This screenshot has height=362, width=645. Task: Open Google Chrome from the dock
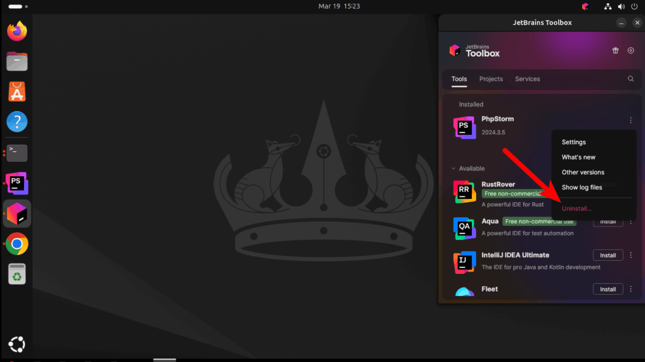[x=17, y=244]
